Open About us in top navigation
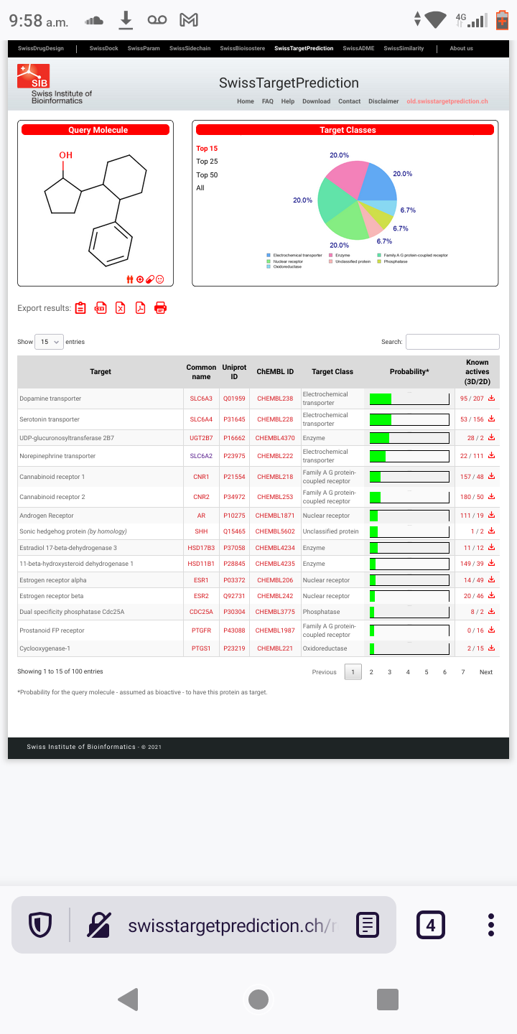The width and height of the screenshot is (517, 1034). pos(461,48)
